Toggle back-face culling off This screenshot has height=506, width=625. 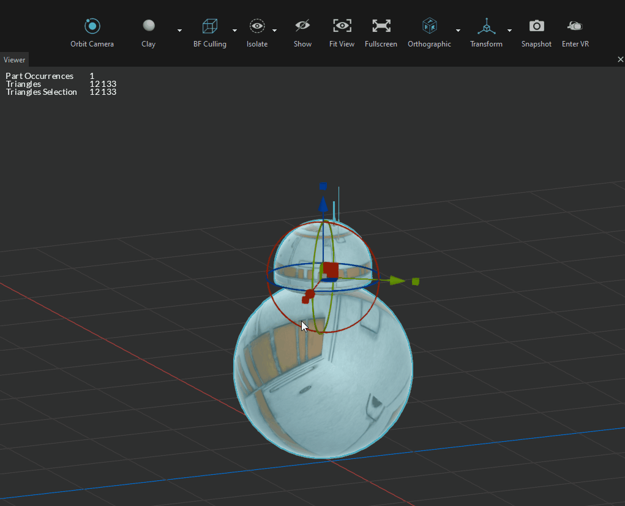(209, 26)
